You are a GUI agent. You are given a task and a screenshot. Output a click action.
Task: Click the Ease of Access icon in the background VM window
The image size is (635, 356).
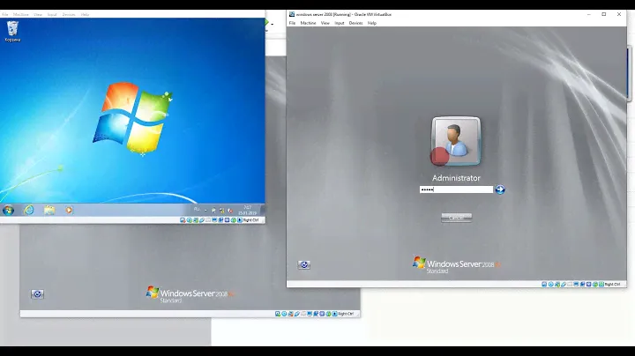coord(38,294)
